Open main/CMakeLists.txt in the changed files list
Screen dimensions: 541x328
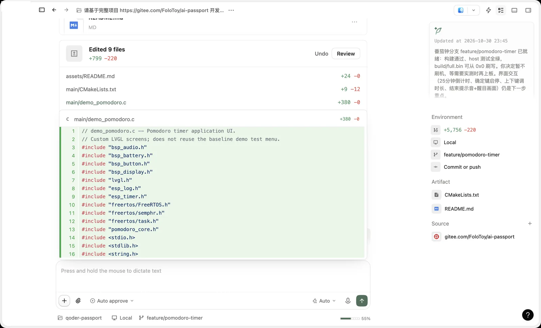[213, 89]
